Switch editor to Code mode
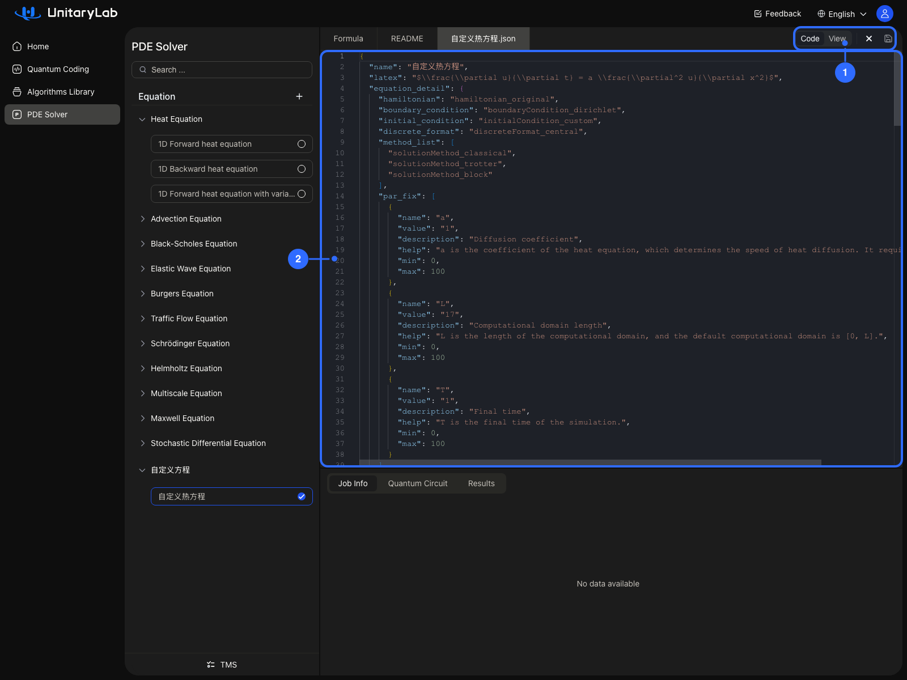 tap(810, 39)
